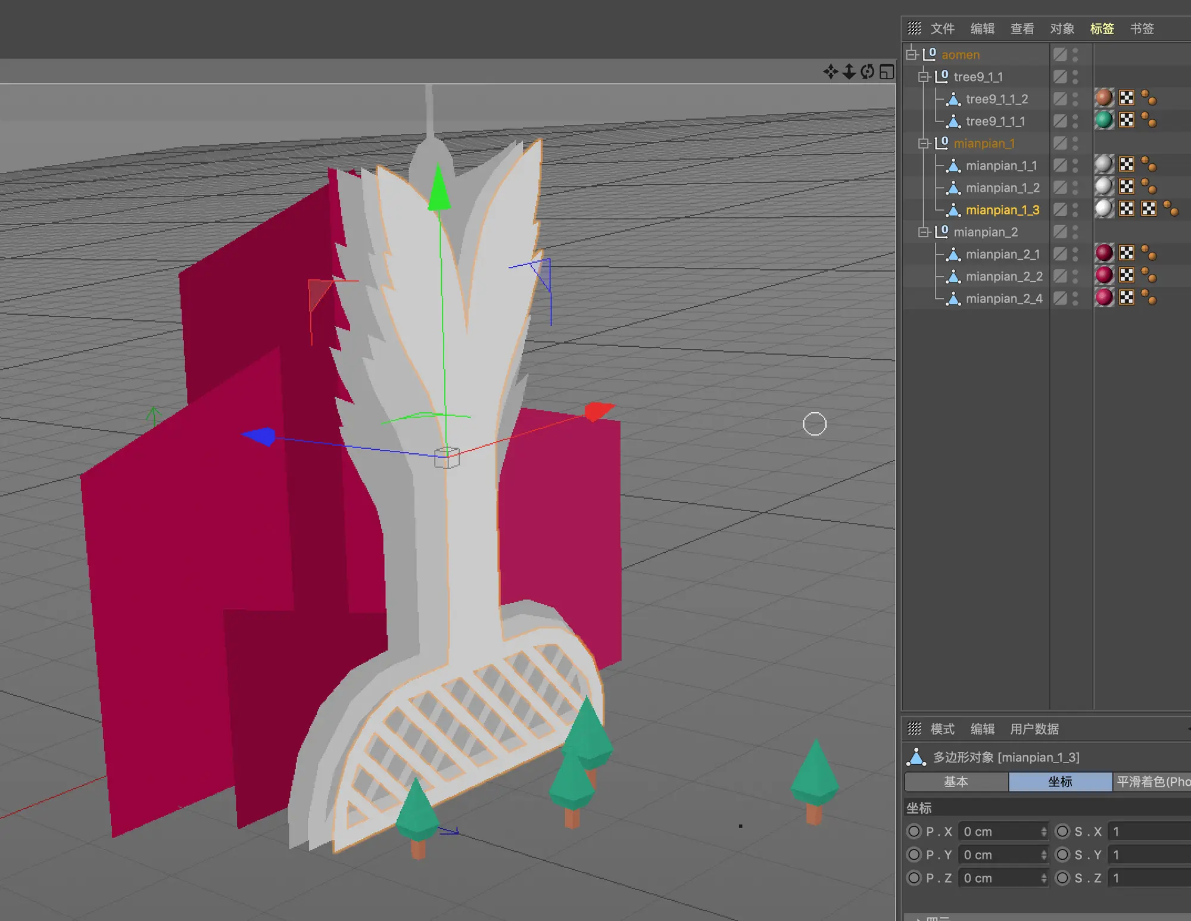This screenshot has width=1191, height=921.
Task: Open the 标签 menu in Object Manager
Action: (x=1101, y=29)
